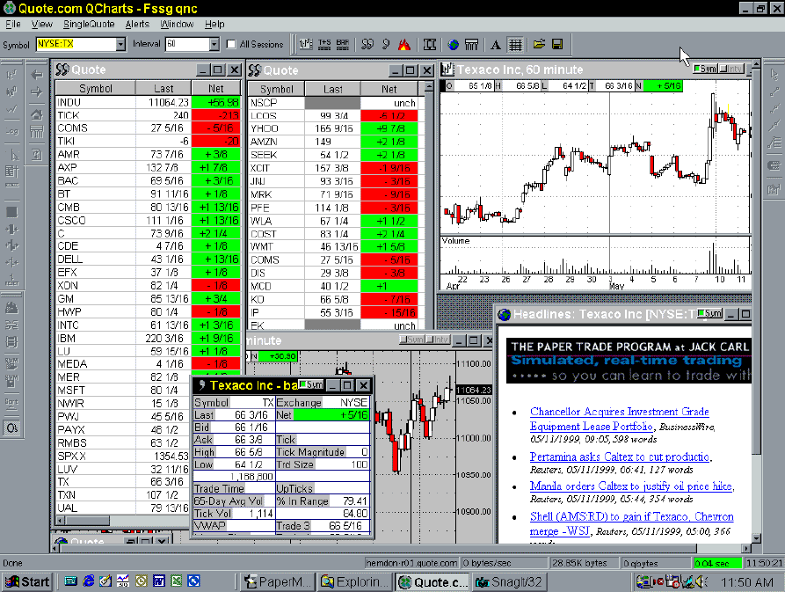Open a multi-quote sheet with double-quote icon

click(x=367, y=45)
